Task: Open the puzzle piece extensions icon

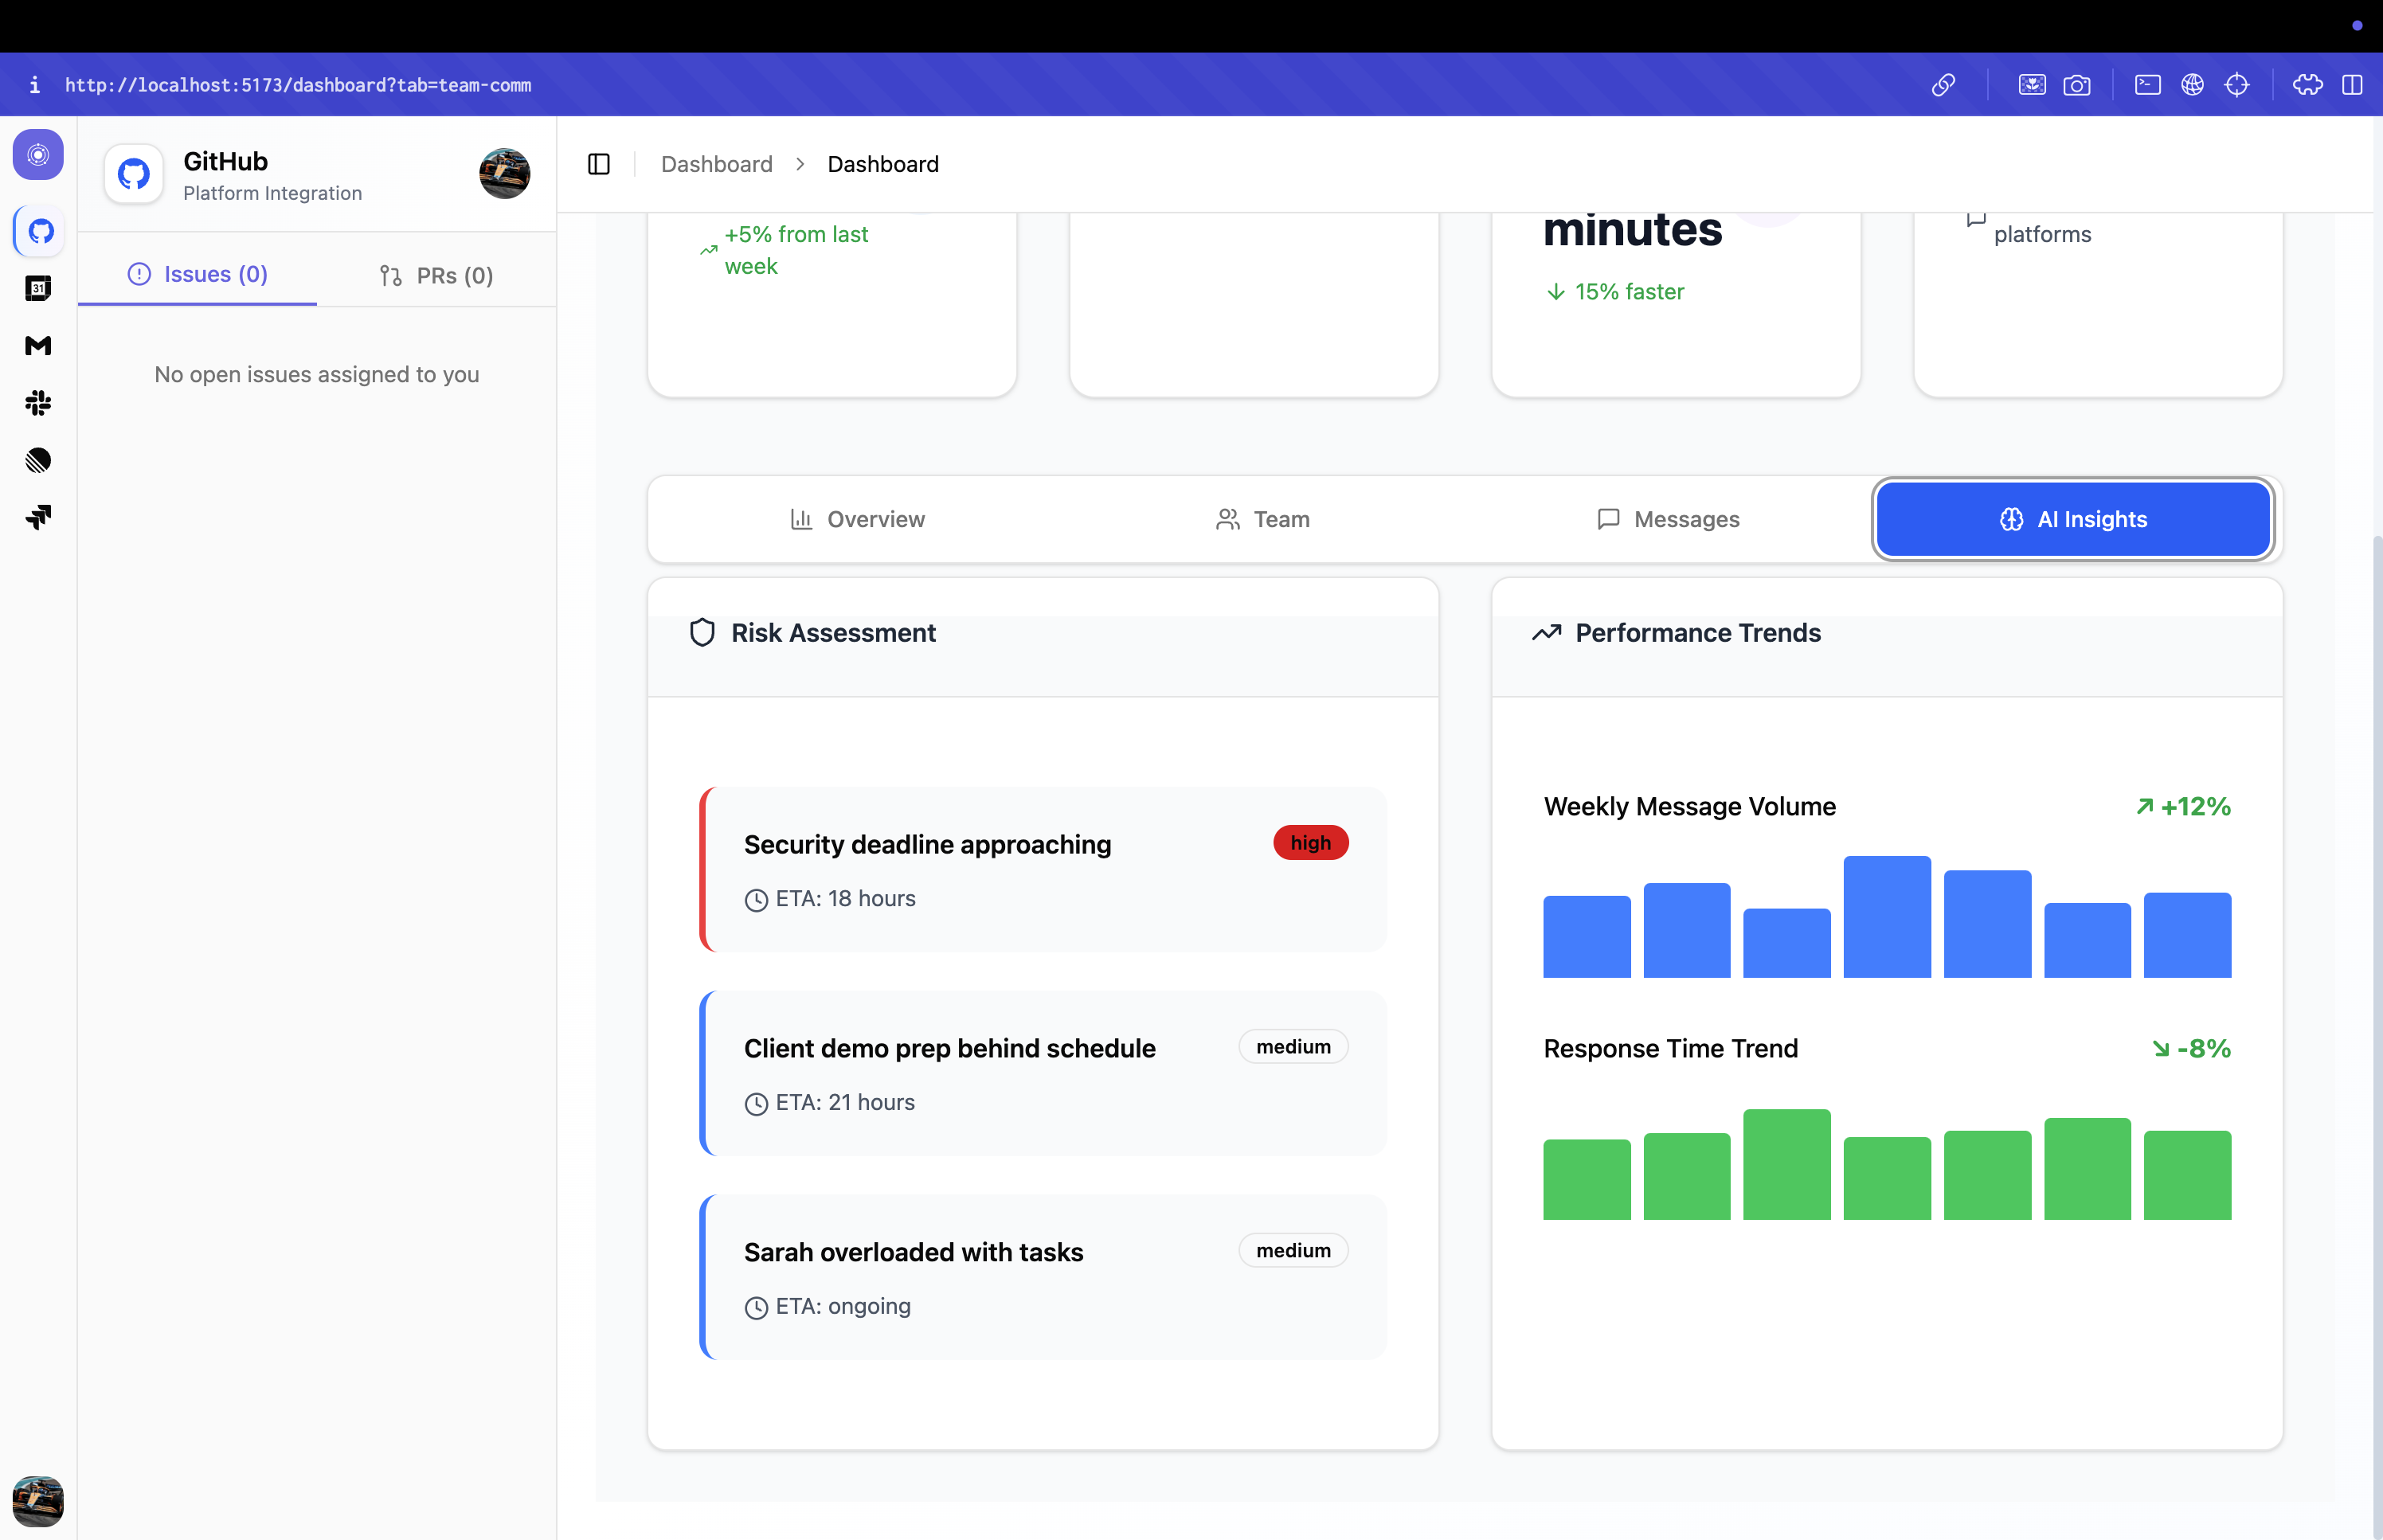Action: coord(2307,85)
